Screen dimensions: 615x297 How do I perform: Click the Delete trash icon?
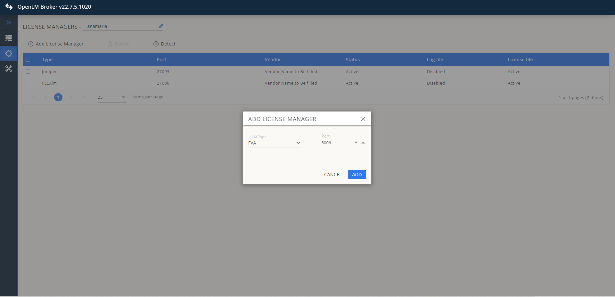pos(110,44)
